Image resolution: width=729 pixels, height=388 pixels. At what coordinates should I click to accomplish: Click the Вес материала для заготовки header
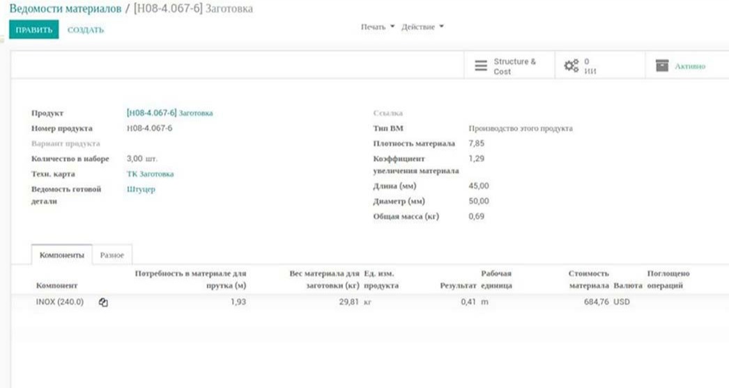pos(324,280)
